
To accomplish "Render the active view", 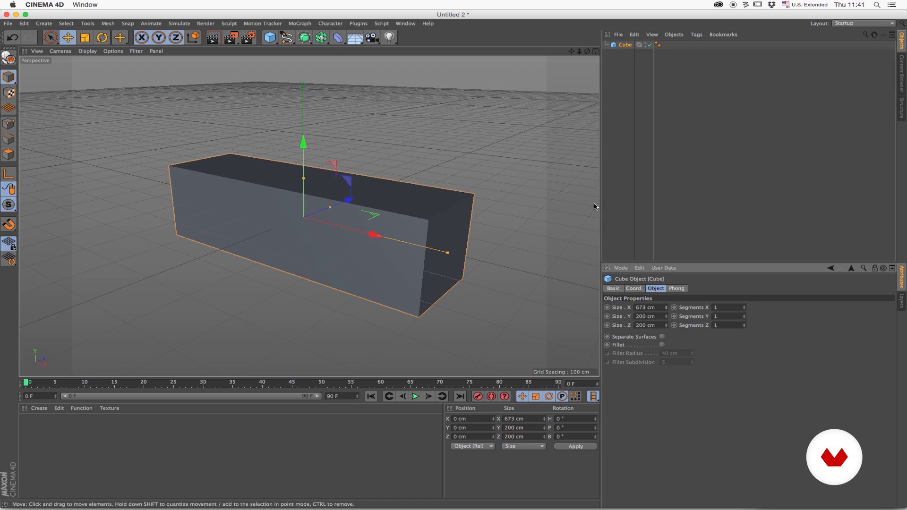I will (213, 38).
